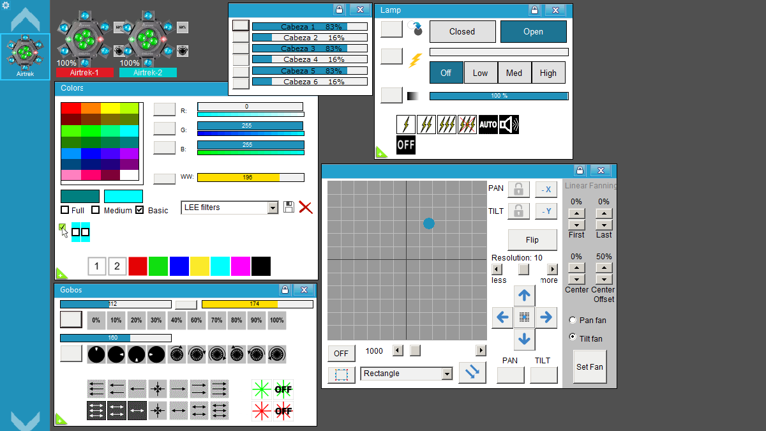Choose the magenta color preset
766x431 pixels.
point(241,266)
